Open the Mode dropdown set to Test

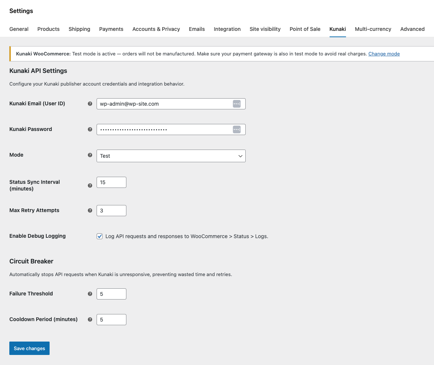point(171,156)
